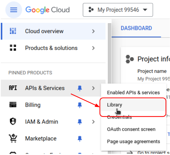Select the Cloud overview menu item
This screenshot has height=155, width=170.
coord(53,31)
